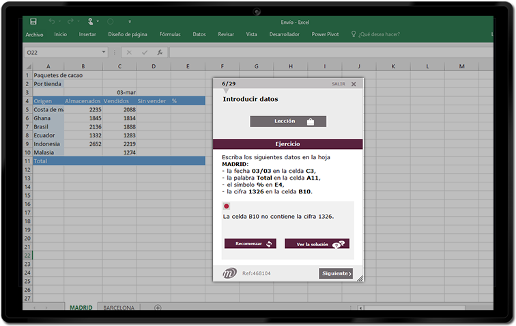Click the Ver la solución button
Image resolution: width=516 pixels, height=326 pixels.
[x=317, y=244]
